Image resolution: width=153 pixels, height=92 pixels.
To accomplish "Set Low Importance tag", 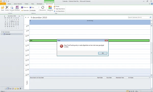I will (x=59, y=11).
